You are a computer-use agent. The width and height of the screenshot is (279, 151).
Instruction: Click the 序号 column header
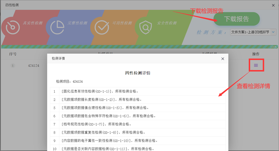[13, 54]
